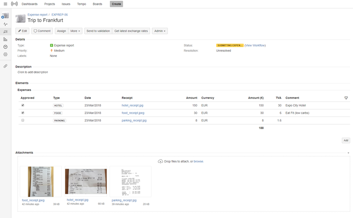Open the hotel_receipt.jpg attachment thumbnail
353x218 pixels.
coord(86,181)
